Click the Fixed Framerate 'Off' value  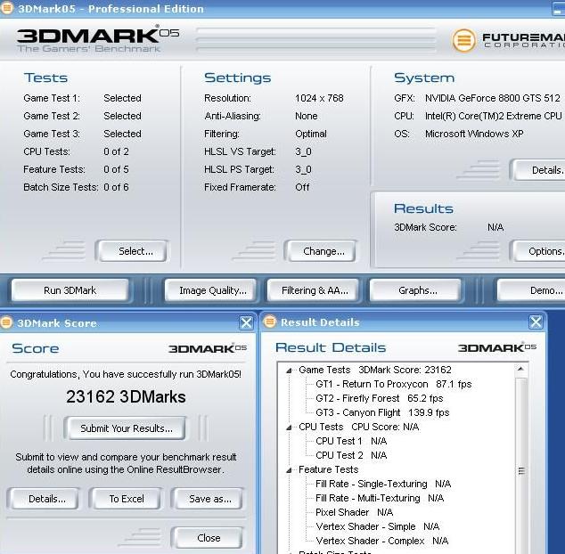pyautogui.click(x=302, y=187)
